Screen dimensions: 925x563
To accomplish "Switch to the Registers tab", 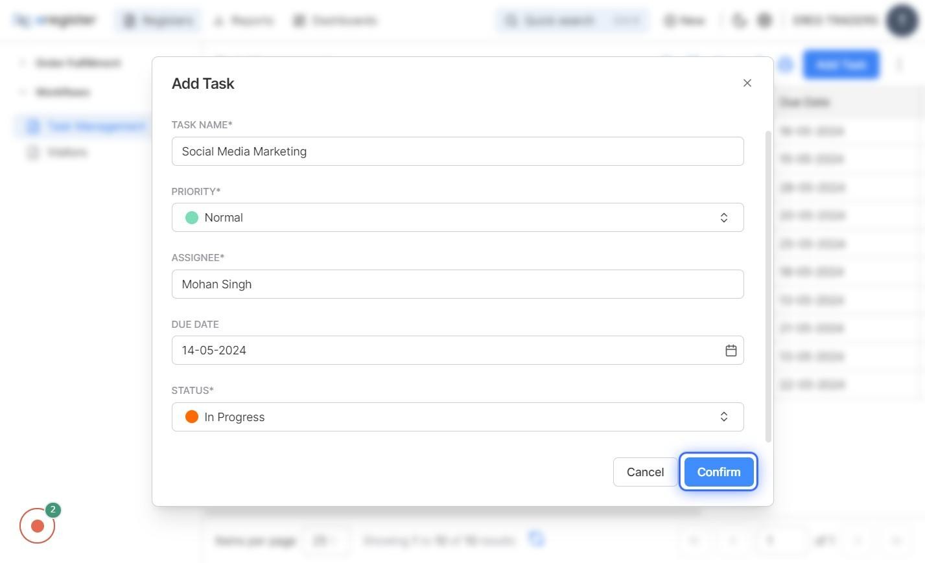I will pyautogui.click(x=159, y=21).
